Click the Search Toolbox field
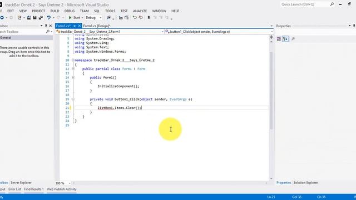356x200 pixels. (x=22, y=32)
